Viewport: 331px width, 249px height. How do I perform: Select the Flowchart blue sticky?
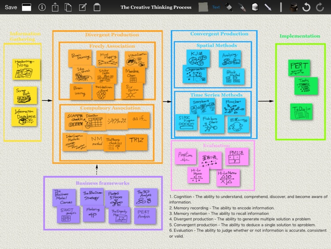click(233, 107)
